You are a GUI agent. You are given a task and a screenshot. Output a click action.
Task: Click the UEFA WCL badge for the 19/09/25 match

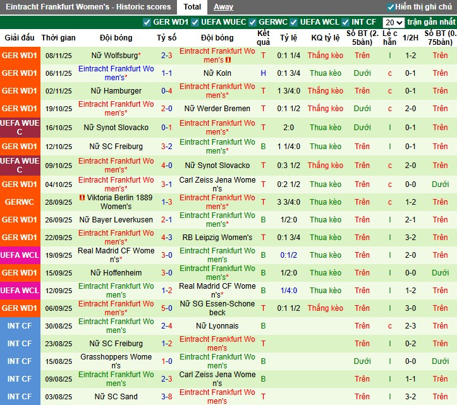tap(20, 255)
